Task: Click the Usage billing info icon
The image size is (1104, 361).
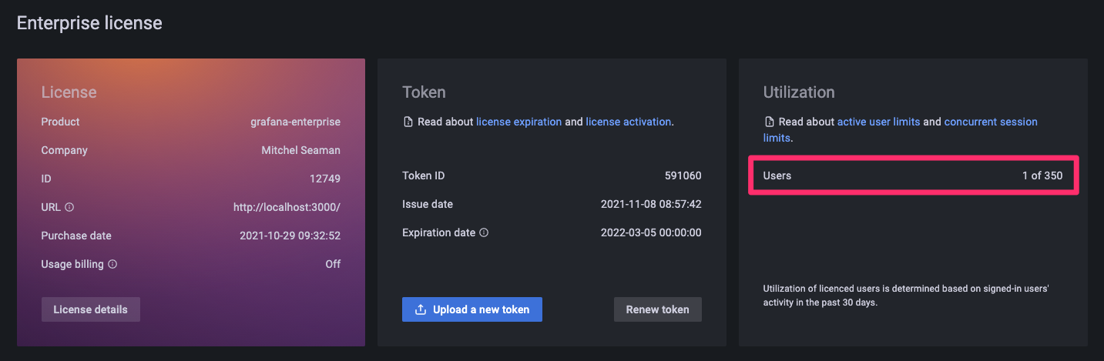Action: (112, 265)
